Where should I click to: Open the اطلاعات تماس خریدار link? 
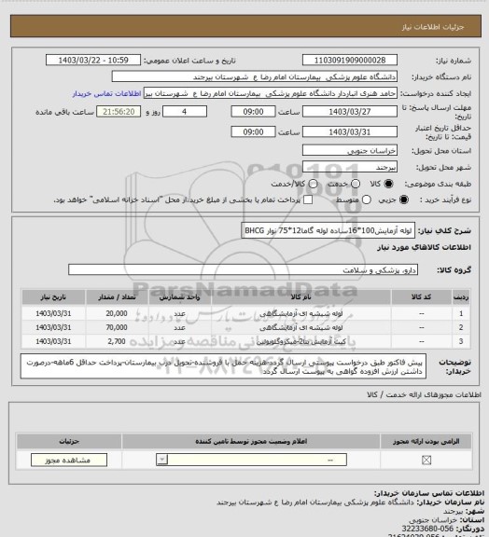tap(107, 93)
